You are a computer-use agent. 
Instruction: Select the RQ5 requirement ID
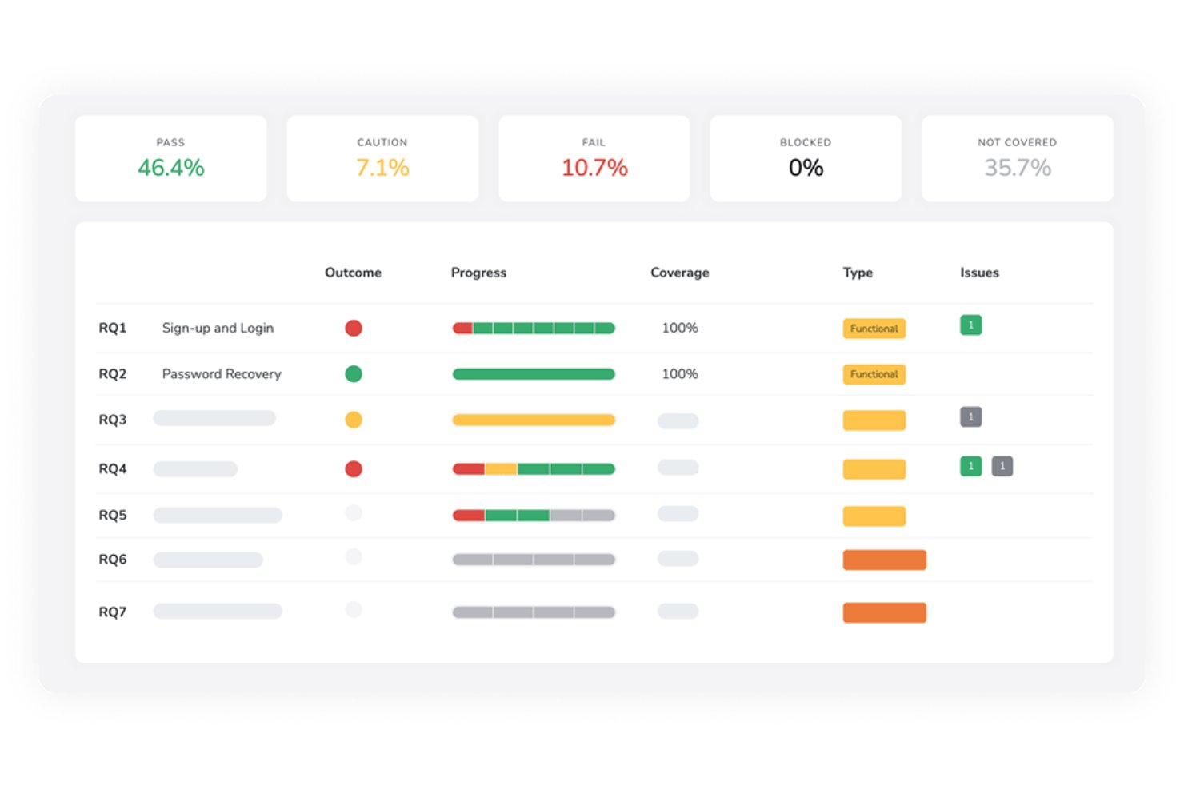[x=113, y=515]
